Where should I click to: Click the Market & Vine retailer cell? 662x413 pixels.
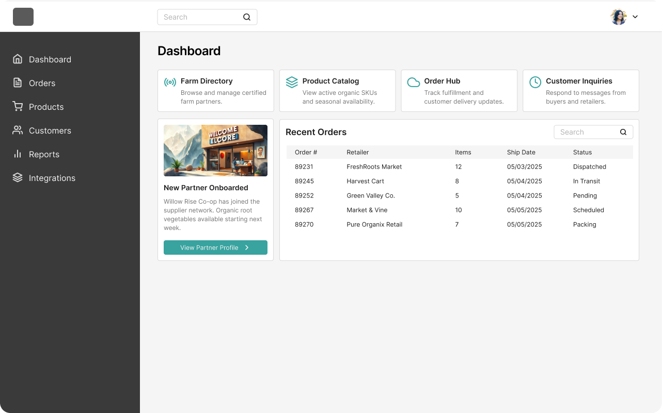[x=367, y=210]
